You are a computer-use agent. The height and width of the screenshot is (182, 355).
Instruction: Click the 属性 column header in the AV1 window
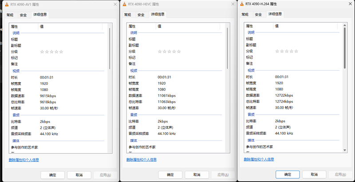point(24,27)
